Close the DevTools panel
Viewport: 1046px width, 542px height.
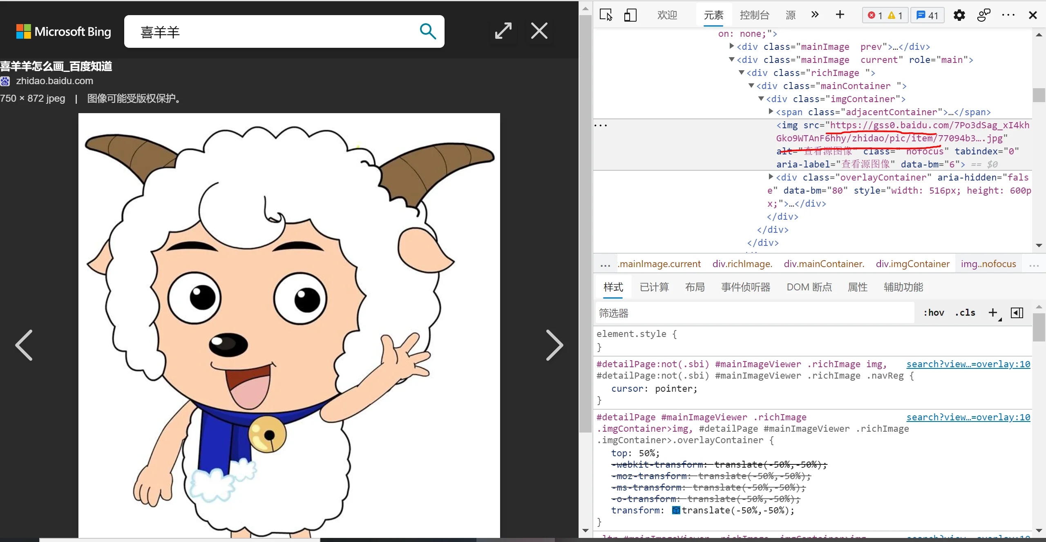click(1033, 15)
